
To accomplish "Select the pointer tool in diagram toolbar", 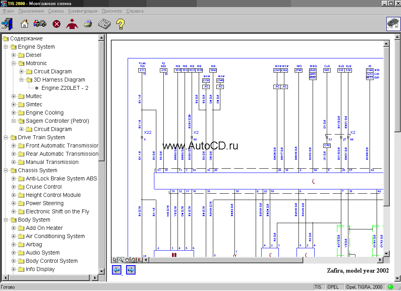I will point(115,260).
